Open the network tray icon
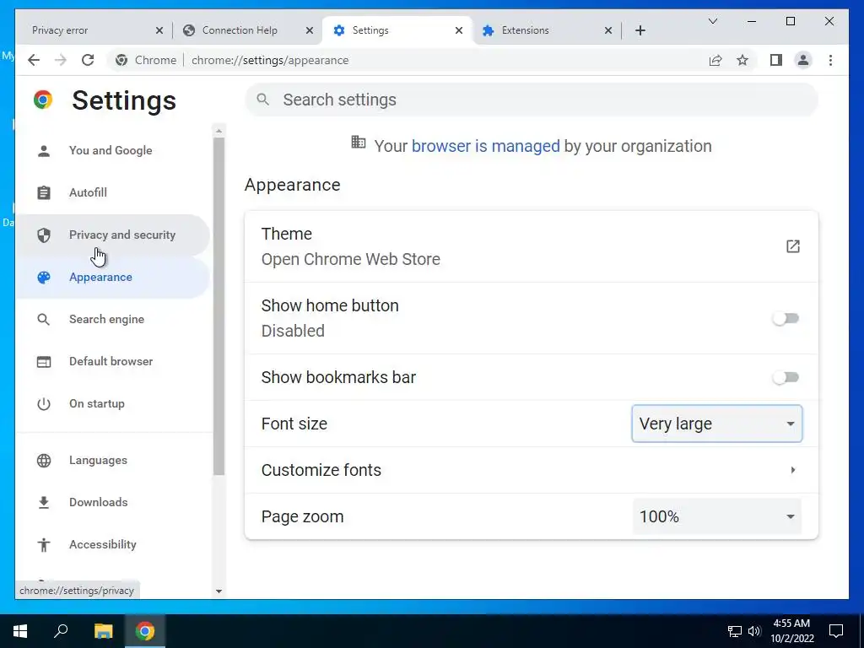 pos(735,631)
